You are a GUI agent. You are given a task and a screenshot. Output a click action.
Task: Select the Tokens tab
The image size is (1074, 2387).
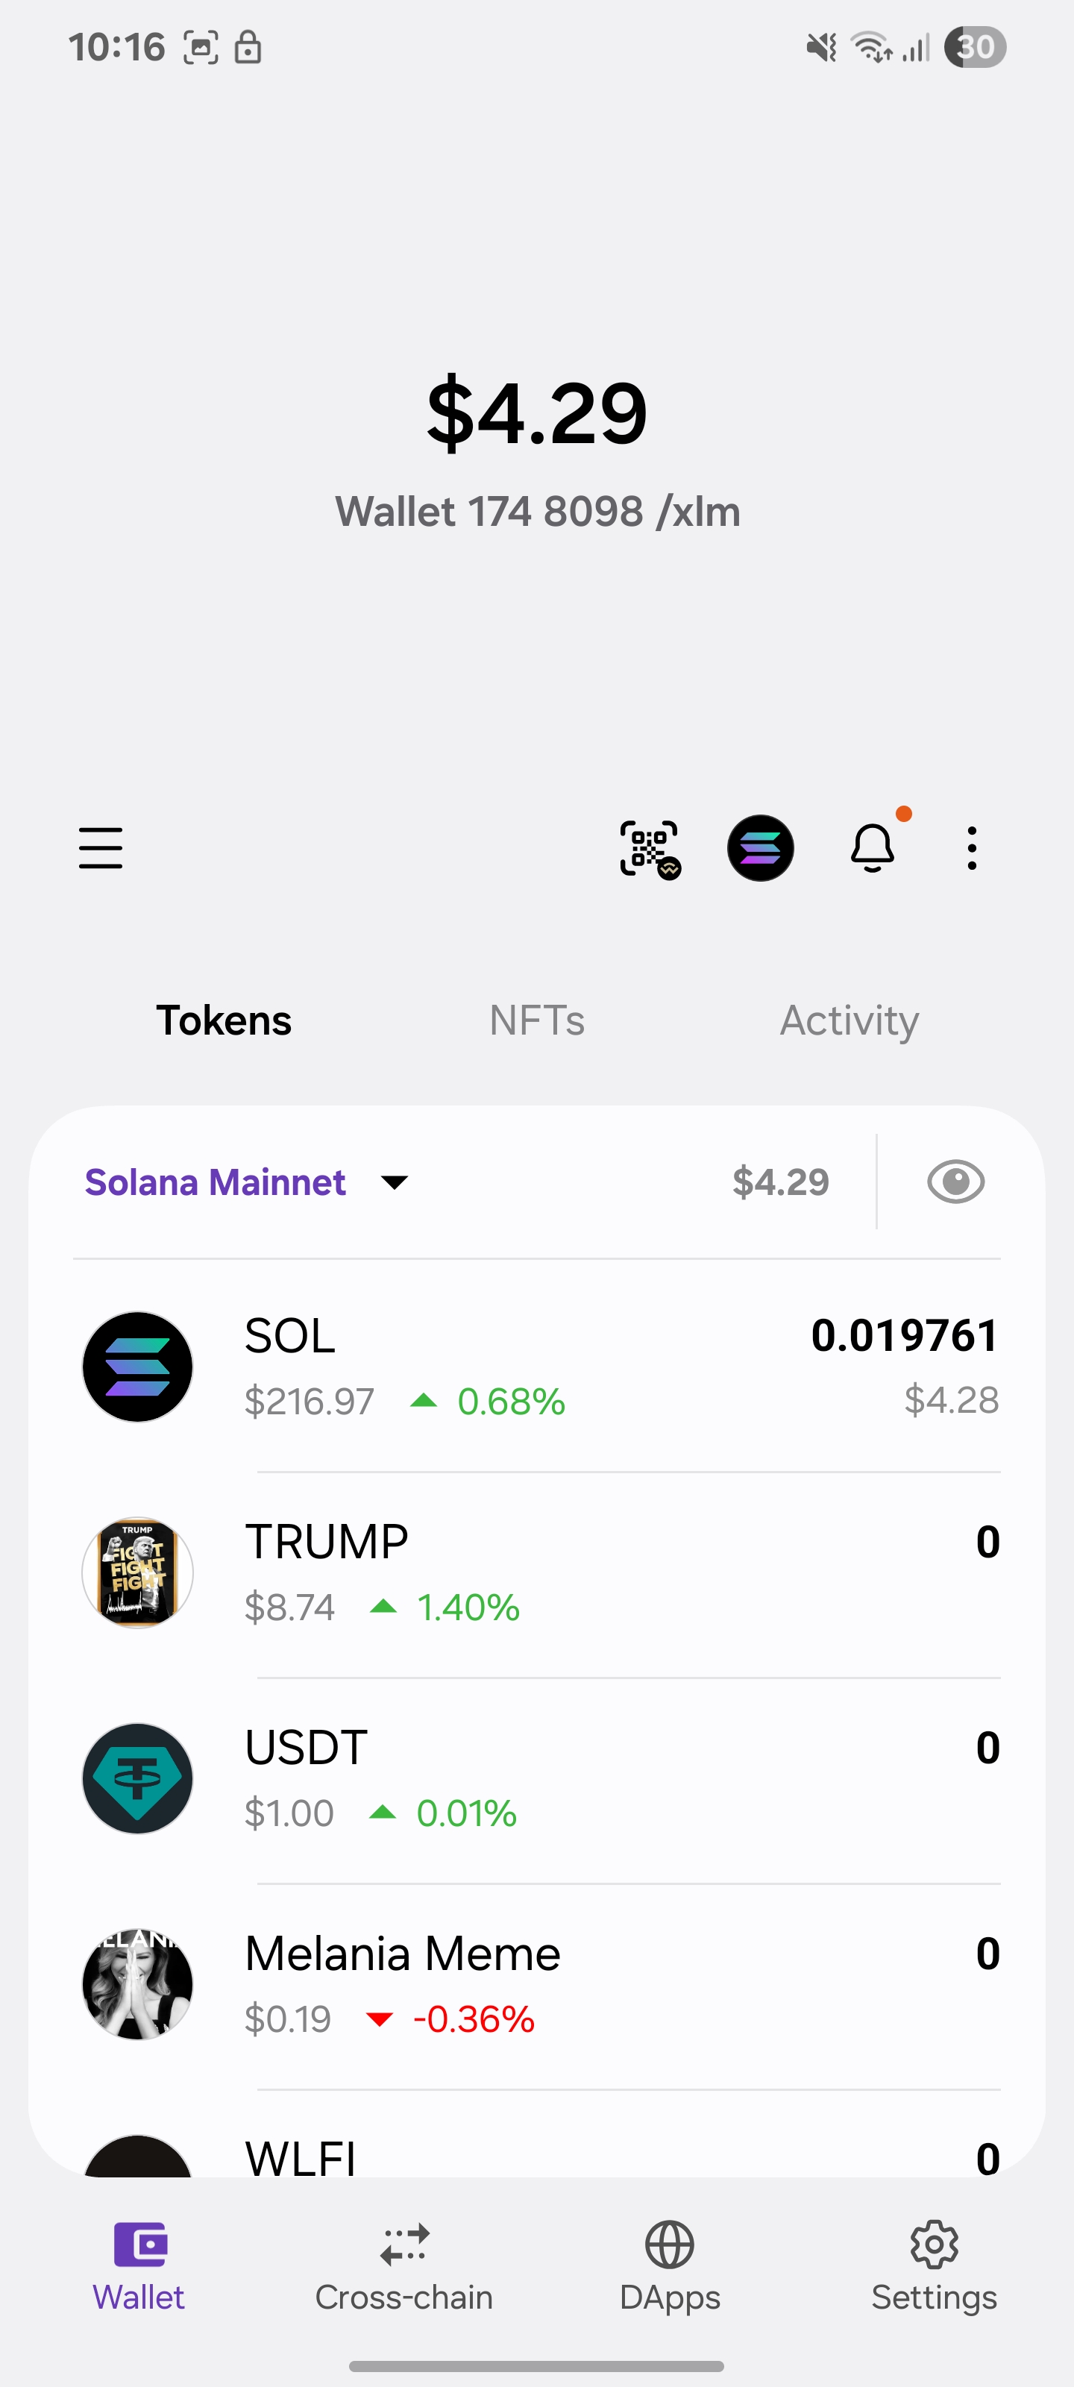pyautogui.click(x=223, y=1020)
